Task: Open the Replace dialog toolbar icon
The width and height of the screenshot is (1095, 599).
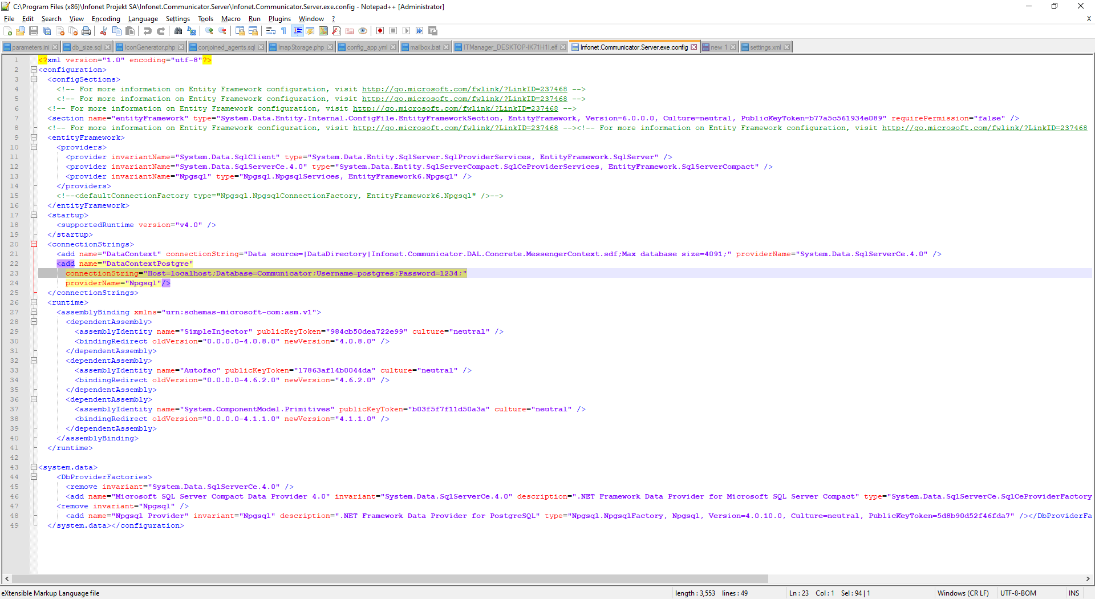Action: [192, 31]
